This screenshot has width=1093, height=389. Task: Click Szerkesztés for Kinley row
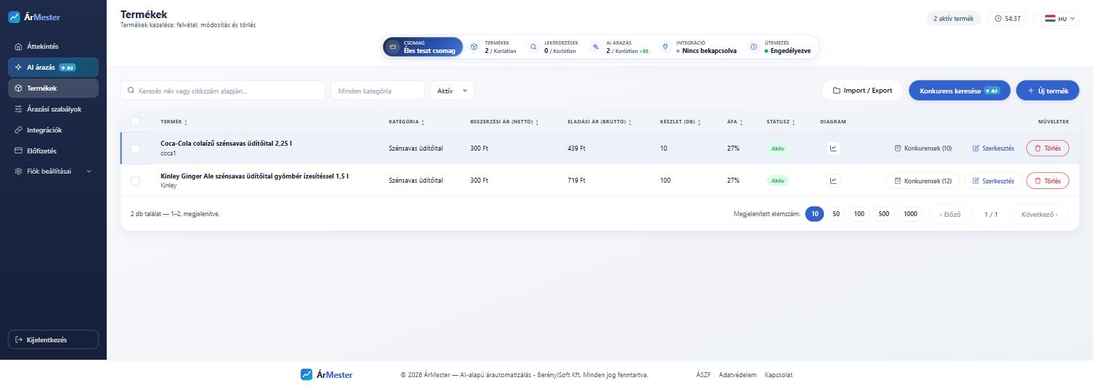[993, 181]
